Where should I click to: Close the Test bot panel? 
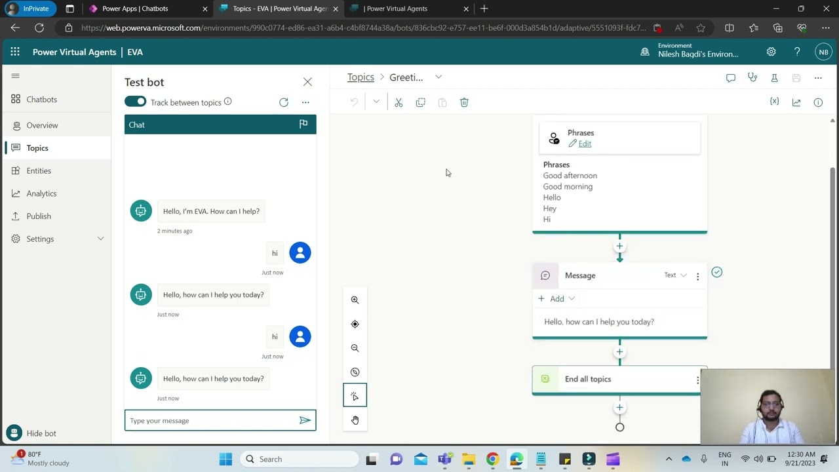pos(307,82)
